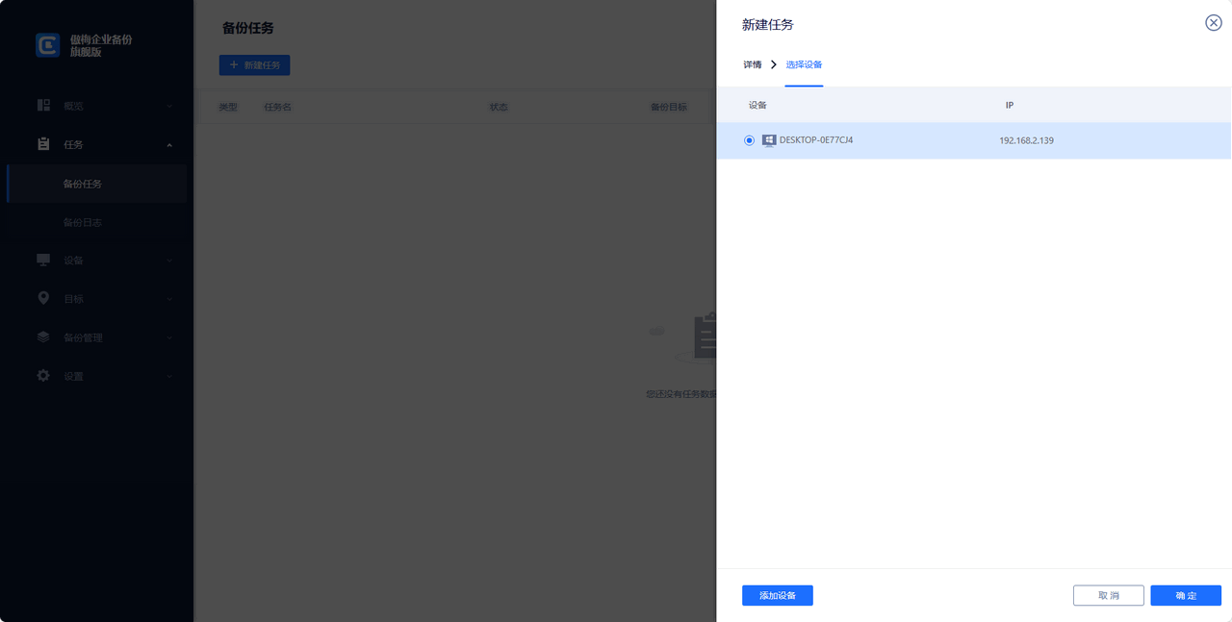This screenshot has width=1232, height=622.
Task: Confirm with the 确定 button
Action: click(x=1185, y=596)
